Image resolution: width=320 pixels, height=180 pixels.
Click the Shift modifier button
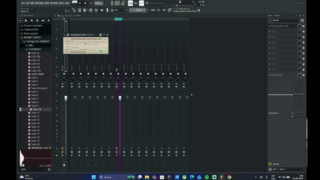[x=153, y=10]
